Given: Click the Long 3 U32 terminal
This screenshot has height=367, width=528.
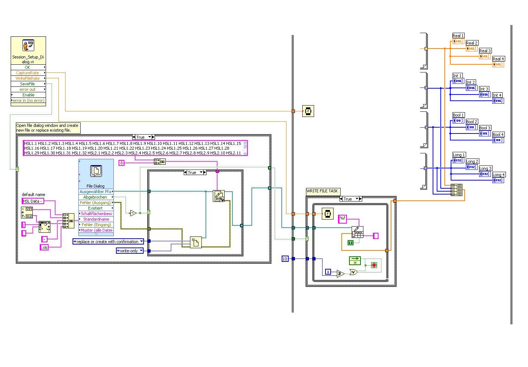Looking at the screenshot, I should coord(485,174).
